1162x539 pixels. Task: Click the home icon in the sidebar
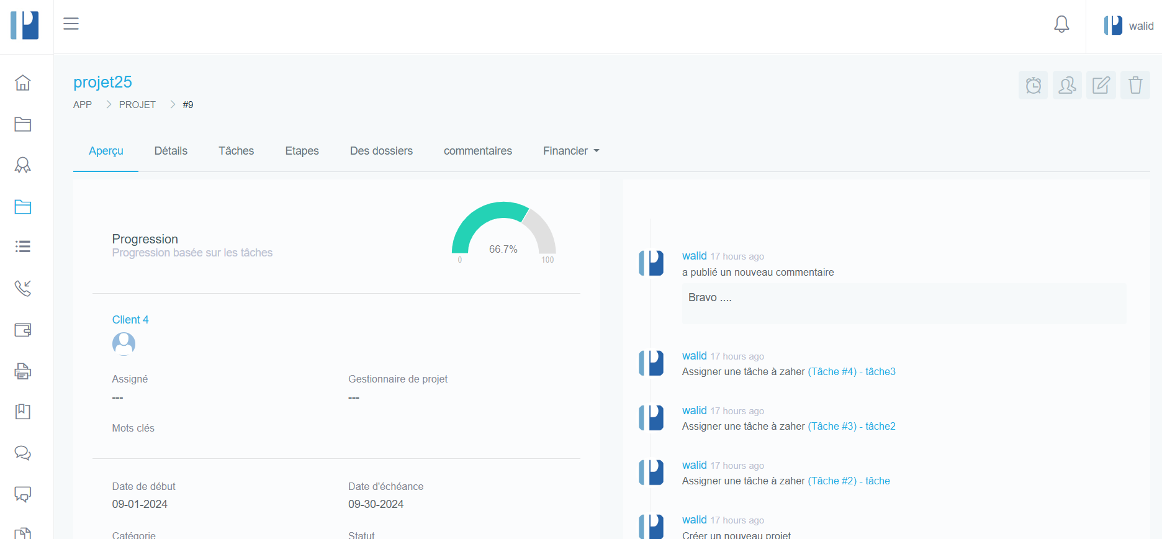click(23, 83)
